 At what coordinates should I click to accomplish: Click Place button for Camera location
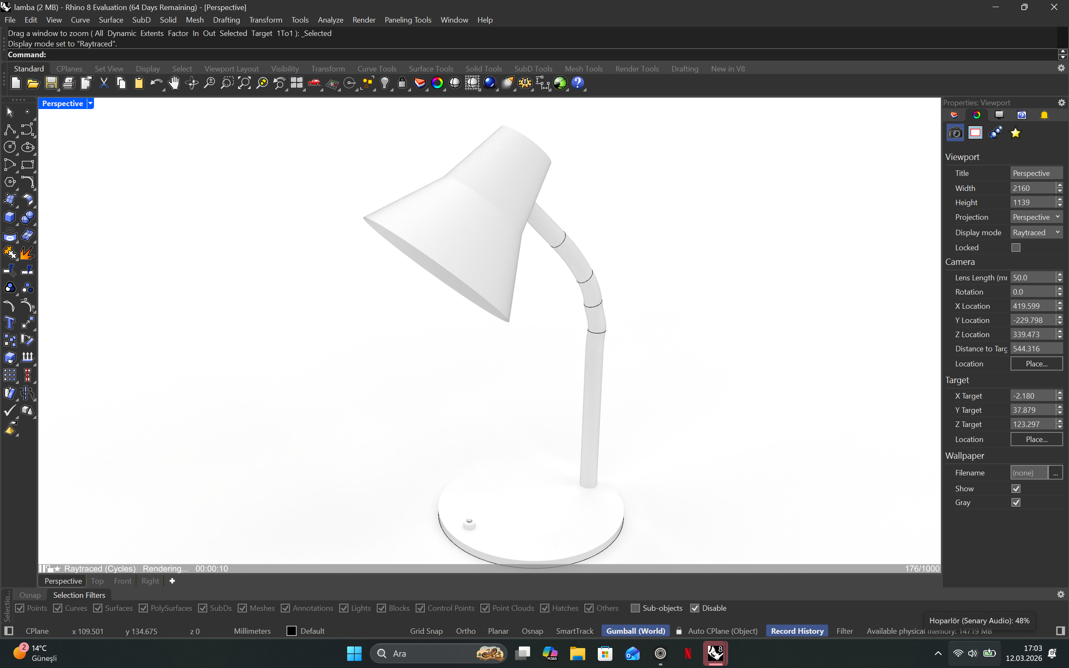[1036, 364]
